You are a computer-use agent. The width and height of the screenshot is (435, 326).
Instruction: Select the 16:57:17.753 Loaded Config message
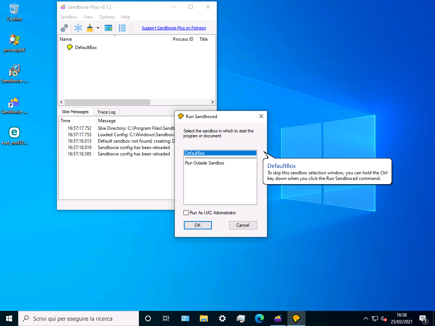pyautogui.click(x=117, y=135)
